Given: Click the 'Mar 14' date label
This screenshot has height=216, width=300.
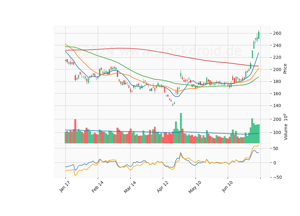Looking at the screenshot, I should (130, 187).
